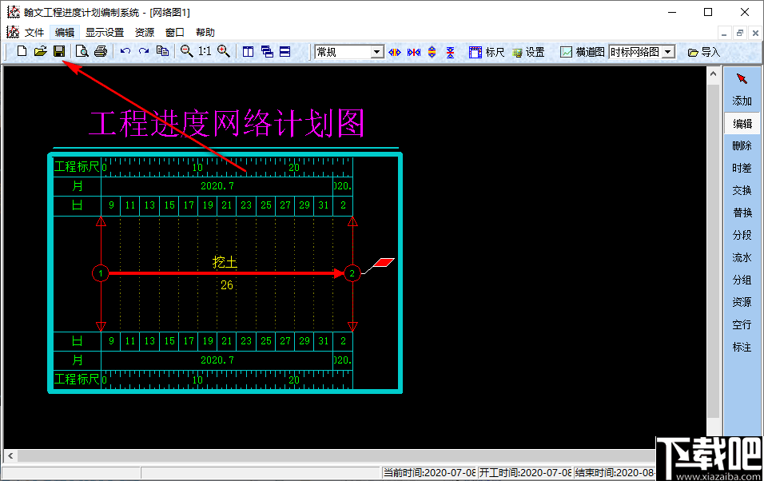Choose 编辑 in the side panel
The image size is (764, 481).
(742, 124)
